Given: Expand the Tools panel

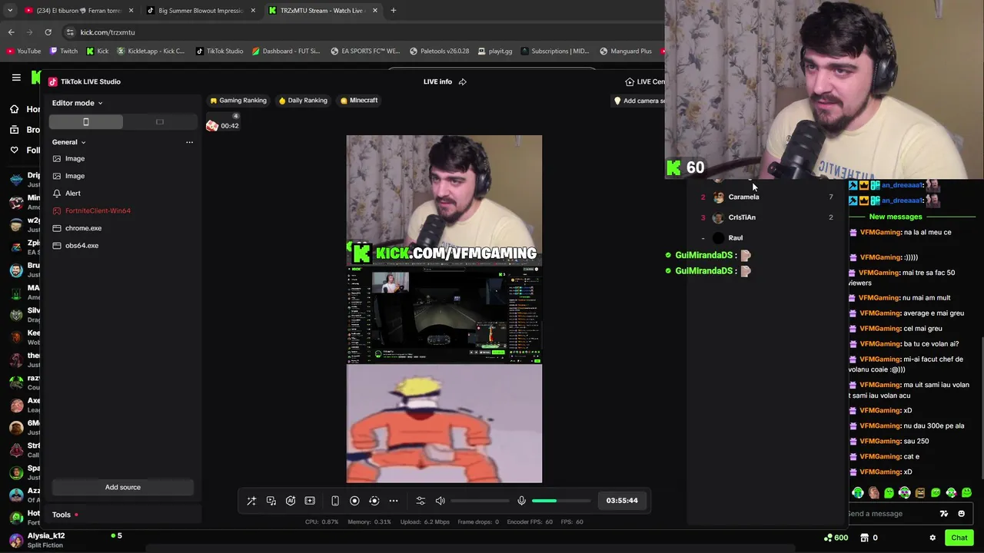Looking at the screenshot, I should pyautogui.click(x=65, y=515).
